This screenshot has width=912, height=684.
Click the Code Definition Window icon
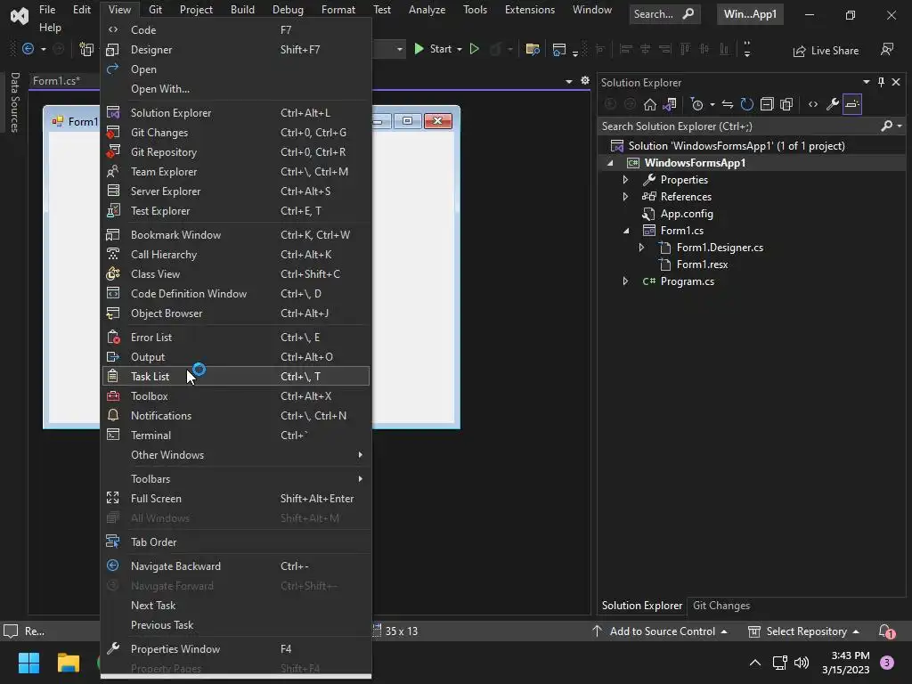pos(113,294)
